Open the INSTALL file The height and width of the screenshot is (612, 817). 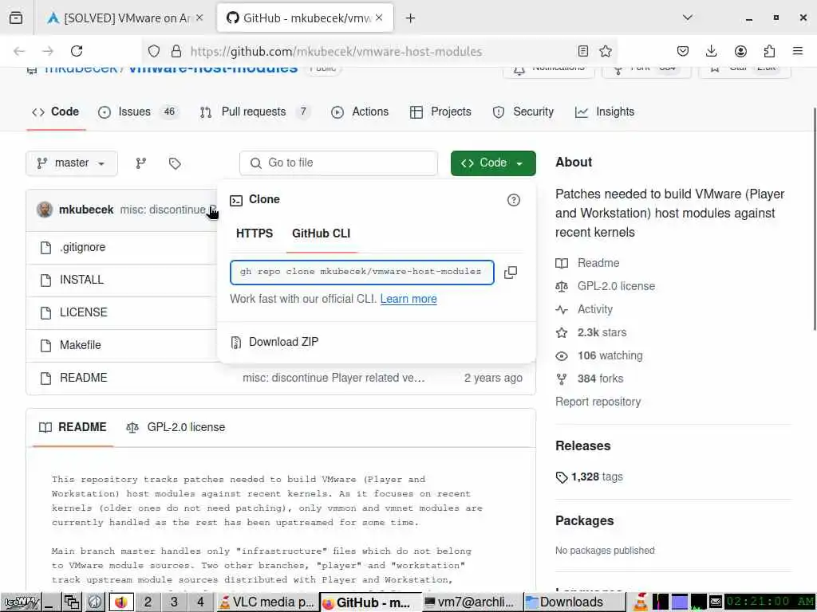(x=81, y=280)
